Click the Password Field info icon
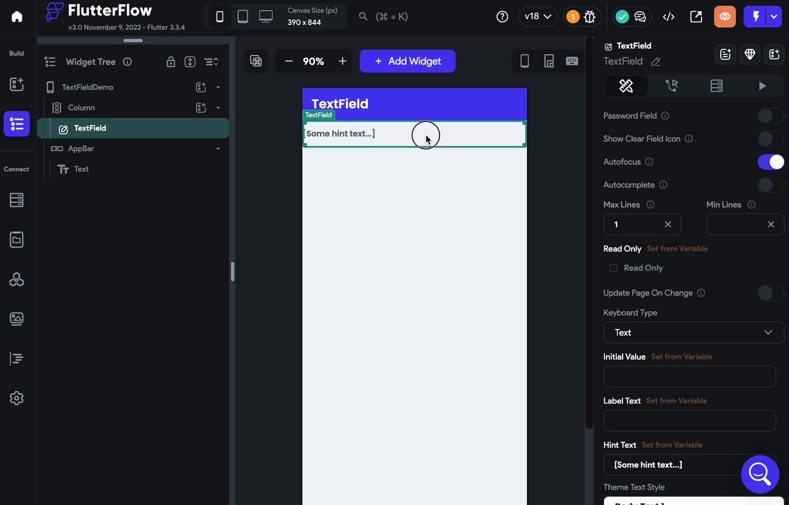Screen dimensions: 789x505 coord(665,116)
